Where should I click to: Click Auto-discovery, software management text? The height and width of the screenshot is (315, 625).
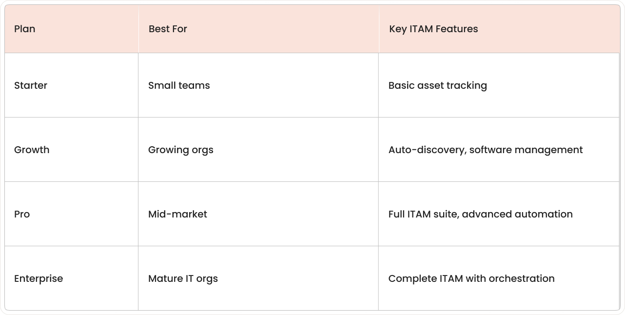486,150
